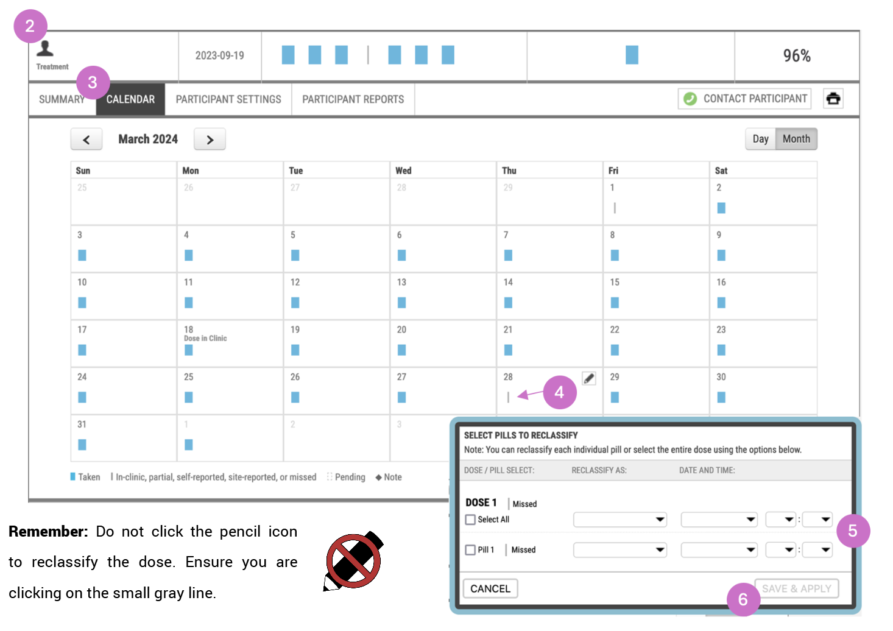Viewport: 893px width, 631px height.
Task: Click the blue dose marker on March 12
Action: coord(295,303)
